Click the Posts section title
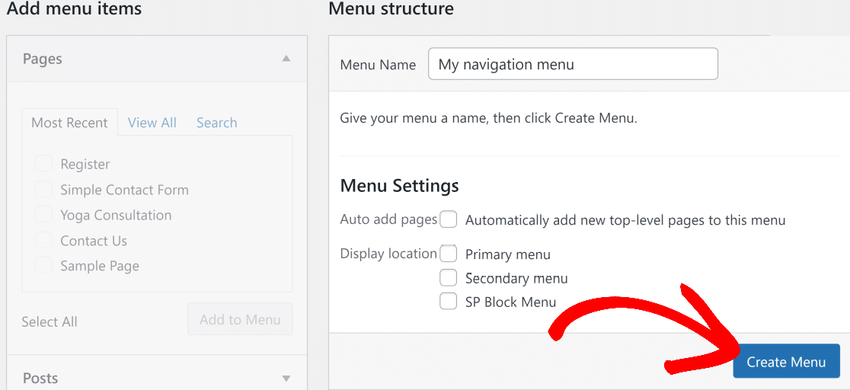 pyautogui.click(x=40, y=378)
